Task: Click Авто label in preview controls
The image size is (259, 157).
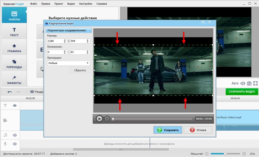Action: (x=235, y=83)
